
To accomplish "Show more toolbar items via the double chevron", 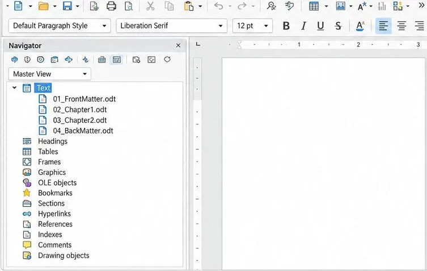I will 421,6.
